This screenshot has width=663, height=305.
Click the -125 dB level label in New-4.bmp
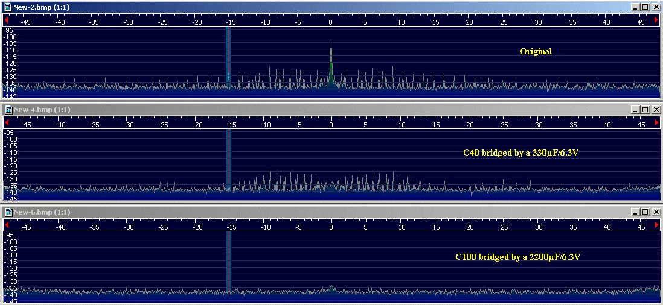point(10,172)
